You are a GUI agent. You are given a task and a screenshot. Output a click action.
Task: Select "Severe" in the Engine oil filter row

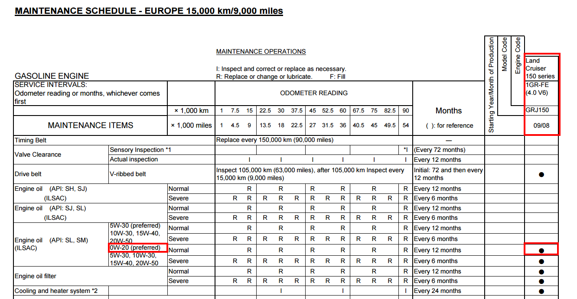[x=179, y=281]
